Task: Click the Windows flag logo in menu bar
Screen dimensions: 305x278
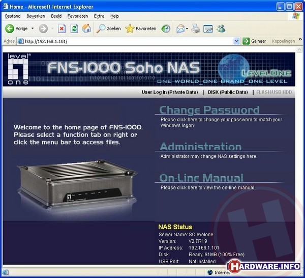Action: point(296,16)
